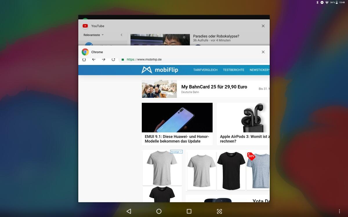Screen dimensions: 348x217
Task: Tap the Android back navigation button
Action: (x=129, y=211)
